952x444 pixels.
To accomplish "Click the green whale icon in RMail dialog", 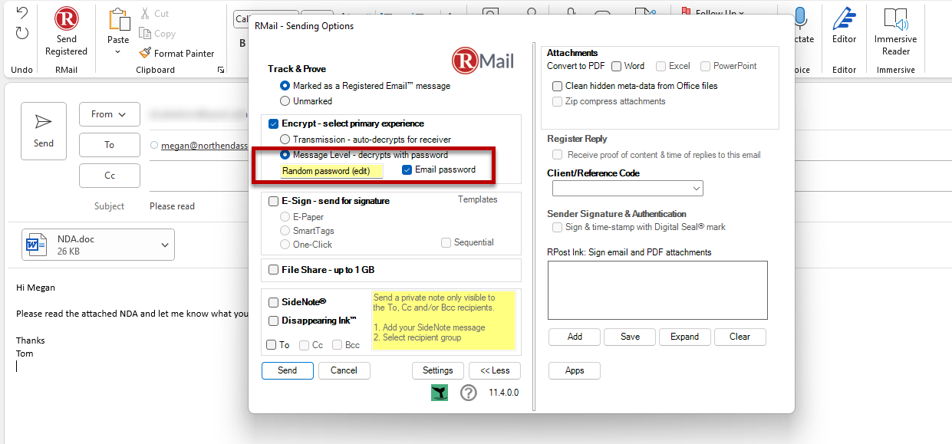I will tap(440, 393).
